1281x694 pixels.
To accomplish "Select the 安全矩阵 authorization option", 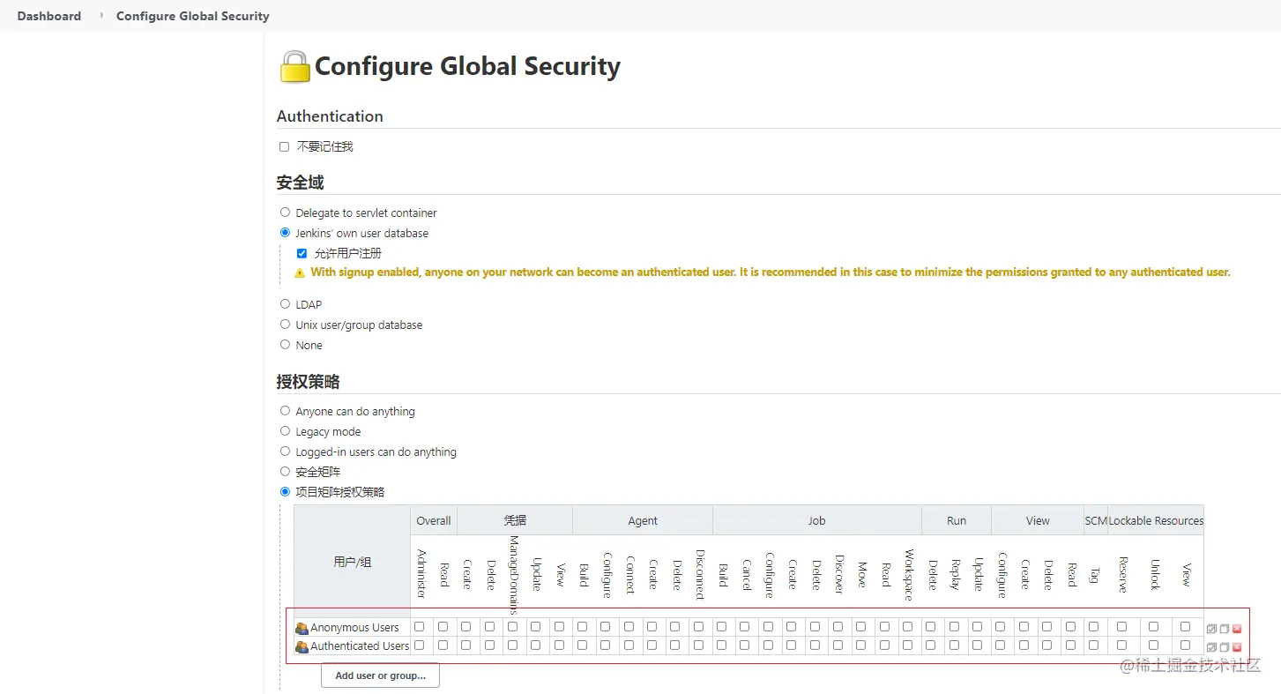I will (x=285, y=472).
